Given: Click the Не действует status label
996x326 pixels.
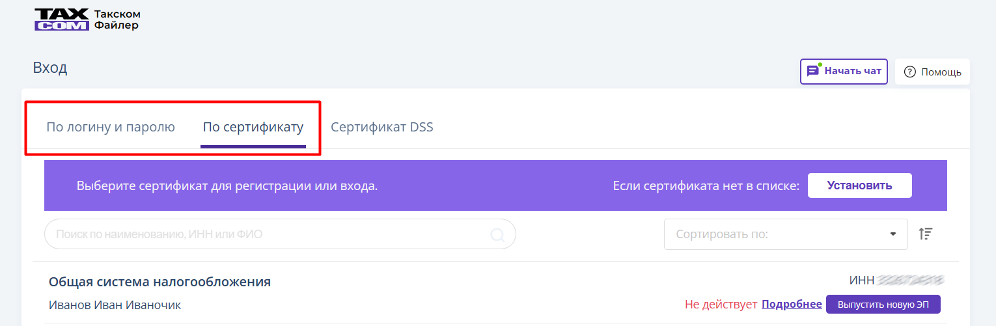Looking at the screenshot, I should [721, 305].
